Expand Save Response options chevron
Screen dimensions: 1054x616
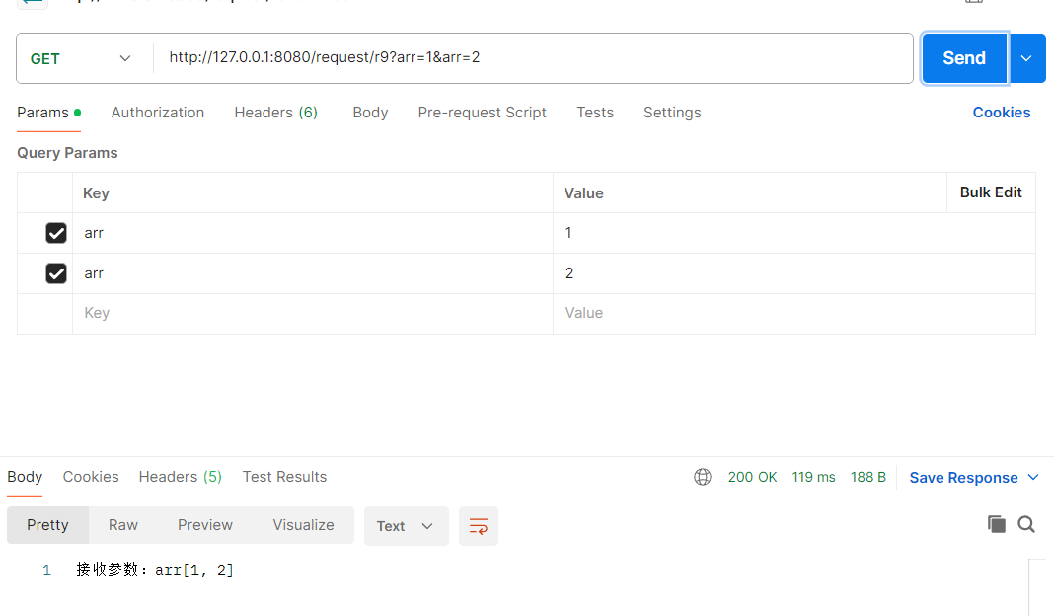pyautogui.click(x=1034, y=477)
